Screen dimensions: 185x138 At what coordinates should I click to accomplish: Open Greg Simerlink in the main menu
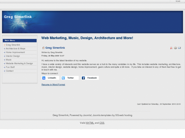[x=13, y=45]
